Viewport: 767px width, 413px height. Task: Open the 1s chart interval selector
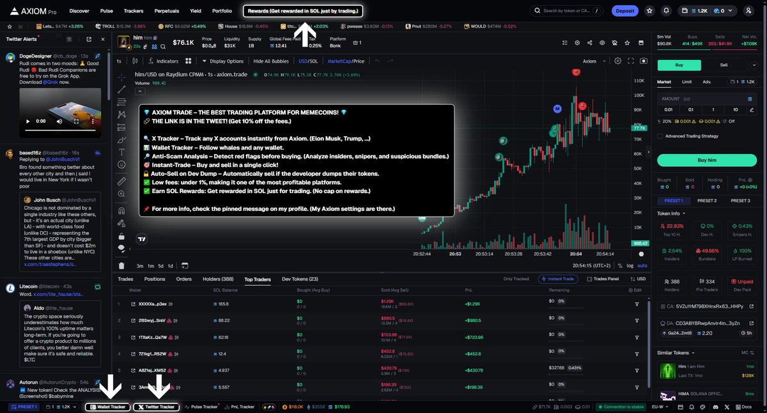point(119,61)
